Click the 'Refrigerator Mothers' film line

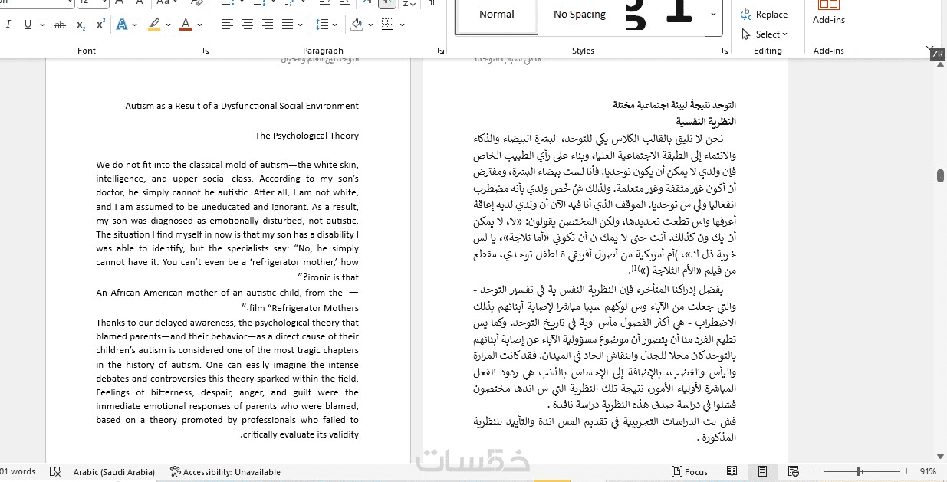(x=300, y=308)
